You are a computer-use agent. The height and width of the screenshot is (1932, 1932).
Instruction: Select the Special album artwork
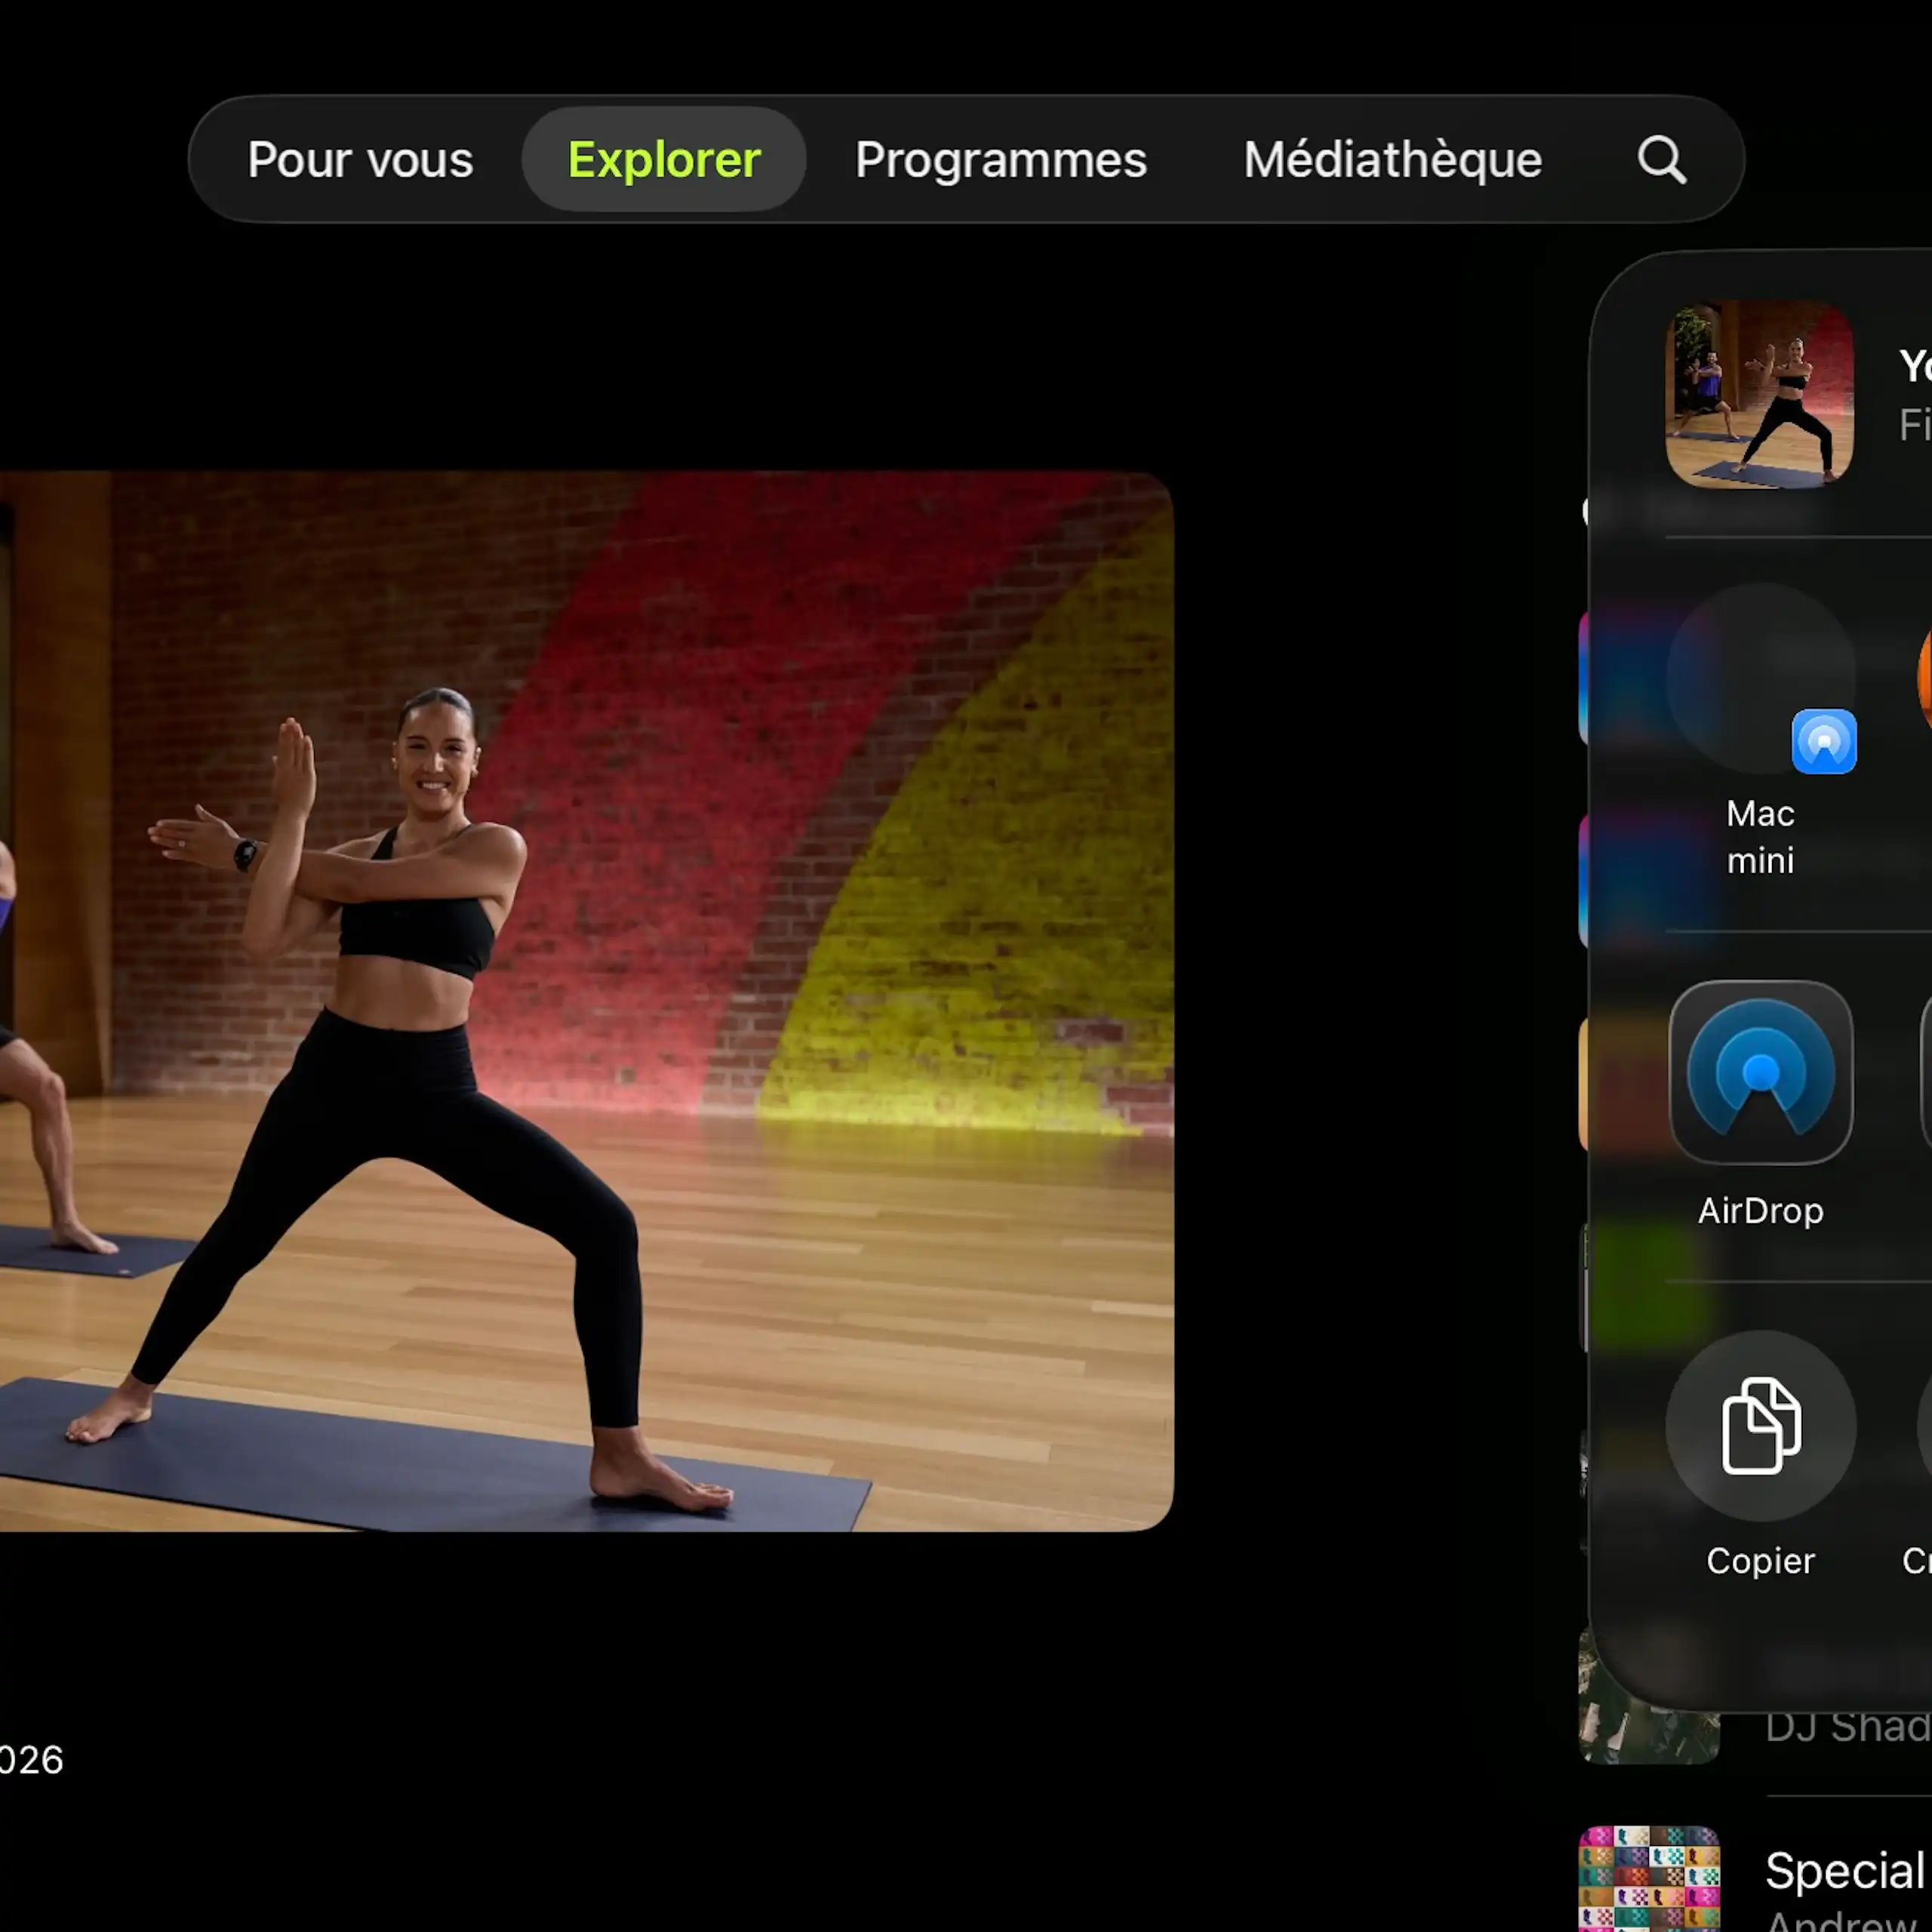[1649, 1878]
